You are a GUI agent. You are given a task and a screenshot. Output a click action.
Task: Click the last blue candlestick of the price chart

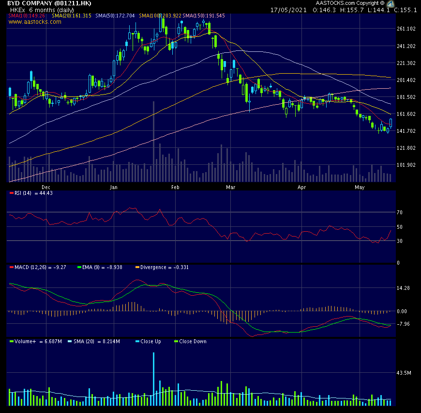pos(391,123)
